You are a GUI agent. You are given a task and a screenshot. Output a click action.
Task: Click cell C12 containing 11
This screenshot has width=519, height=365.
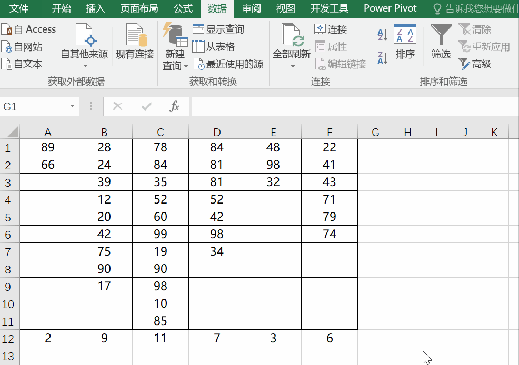(161, 338)
